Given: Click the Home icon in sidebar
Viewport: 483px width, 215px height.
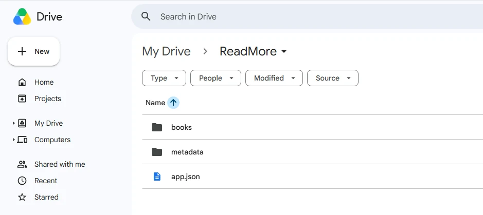Looking at the screenshot, I should tap(22, 82).
